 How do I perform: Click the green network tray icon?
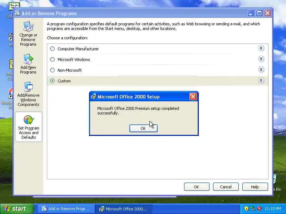pyautogui.click(x=253, y=209)
